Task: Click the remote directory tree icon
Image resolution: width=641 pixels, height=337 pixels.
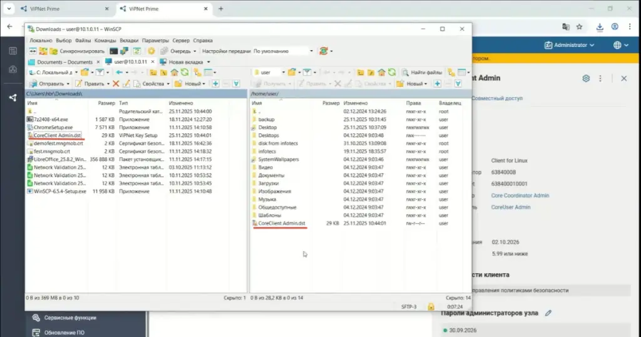Action: [451, 73]
